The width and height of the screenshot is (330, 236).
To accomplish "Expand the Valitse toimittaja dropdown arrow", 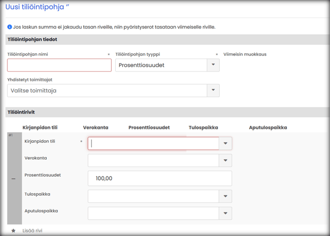I will (213, 91).
